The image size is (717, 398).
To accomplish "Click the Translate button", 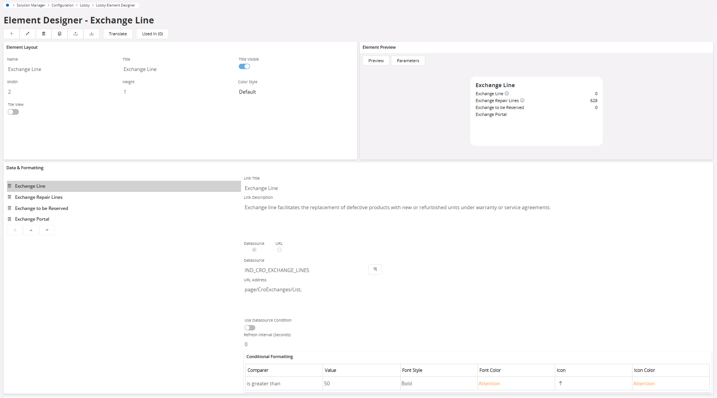I will (x=118, y=34).
